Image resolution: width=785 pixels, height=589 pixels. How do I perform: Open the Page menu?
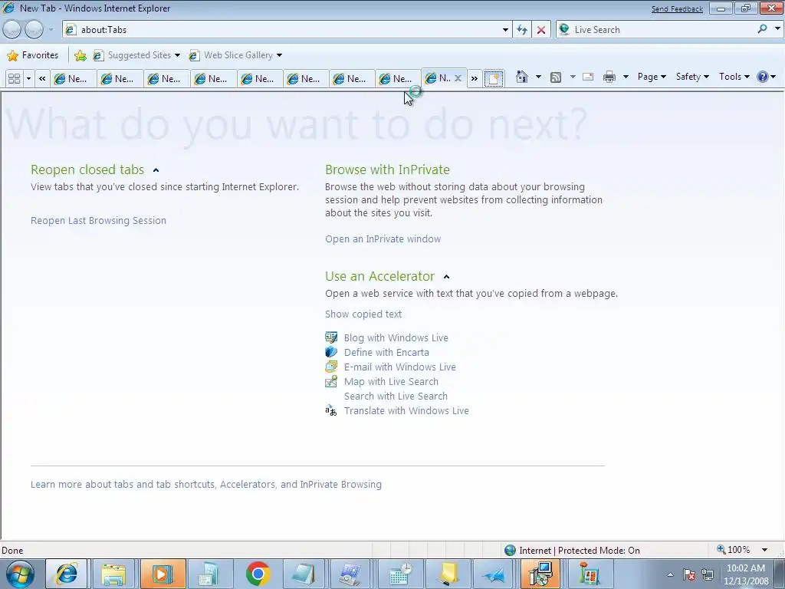pyautogui.click(x=652, y=77)
